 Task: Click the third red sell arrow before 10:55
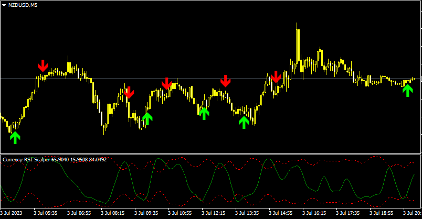pyautogui.click(x=167, y=83)
